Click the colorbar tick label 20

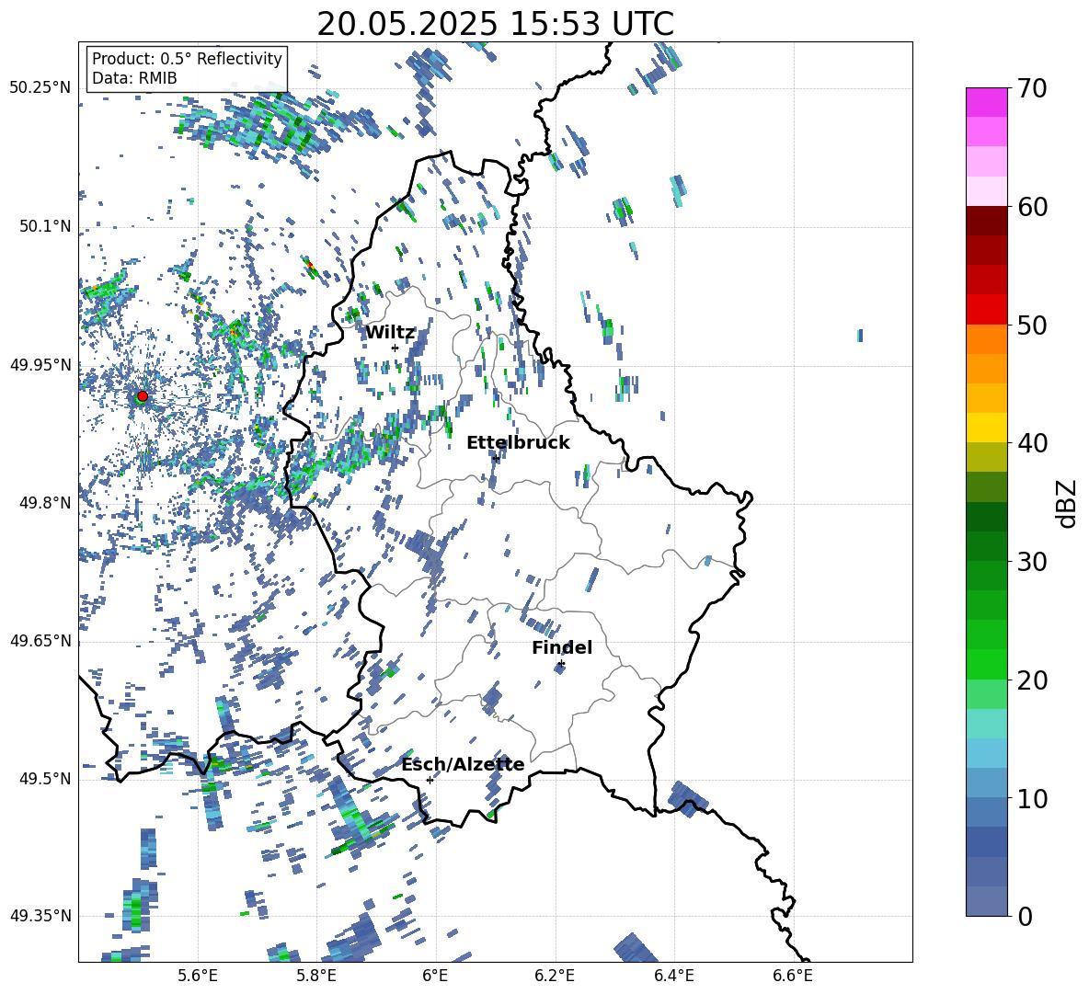click(x=1032, y=680)
